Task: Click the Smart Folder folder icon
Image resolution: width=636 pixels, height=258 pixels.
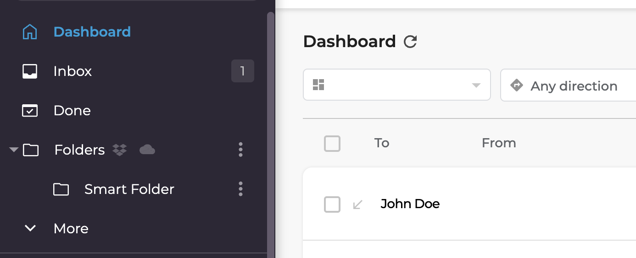Action: click(x=61, y=189)
